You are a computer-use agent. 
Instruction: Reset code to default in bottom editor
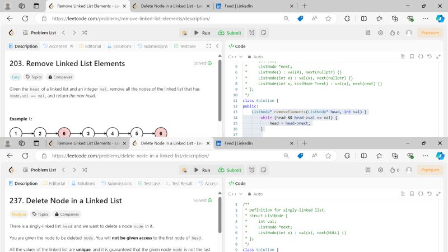(x=430, y=194)
